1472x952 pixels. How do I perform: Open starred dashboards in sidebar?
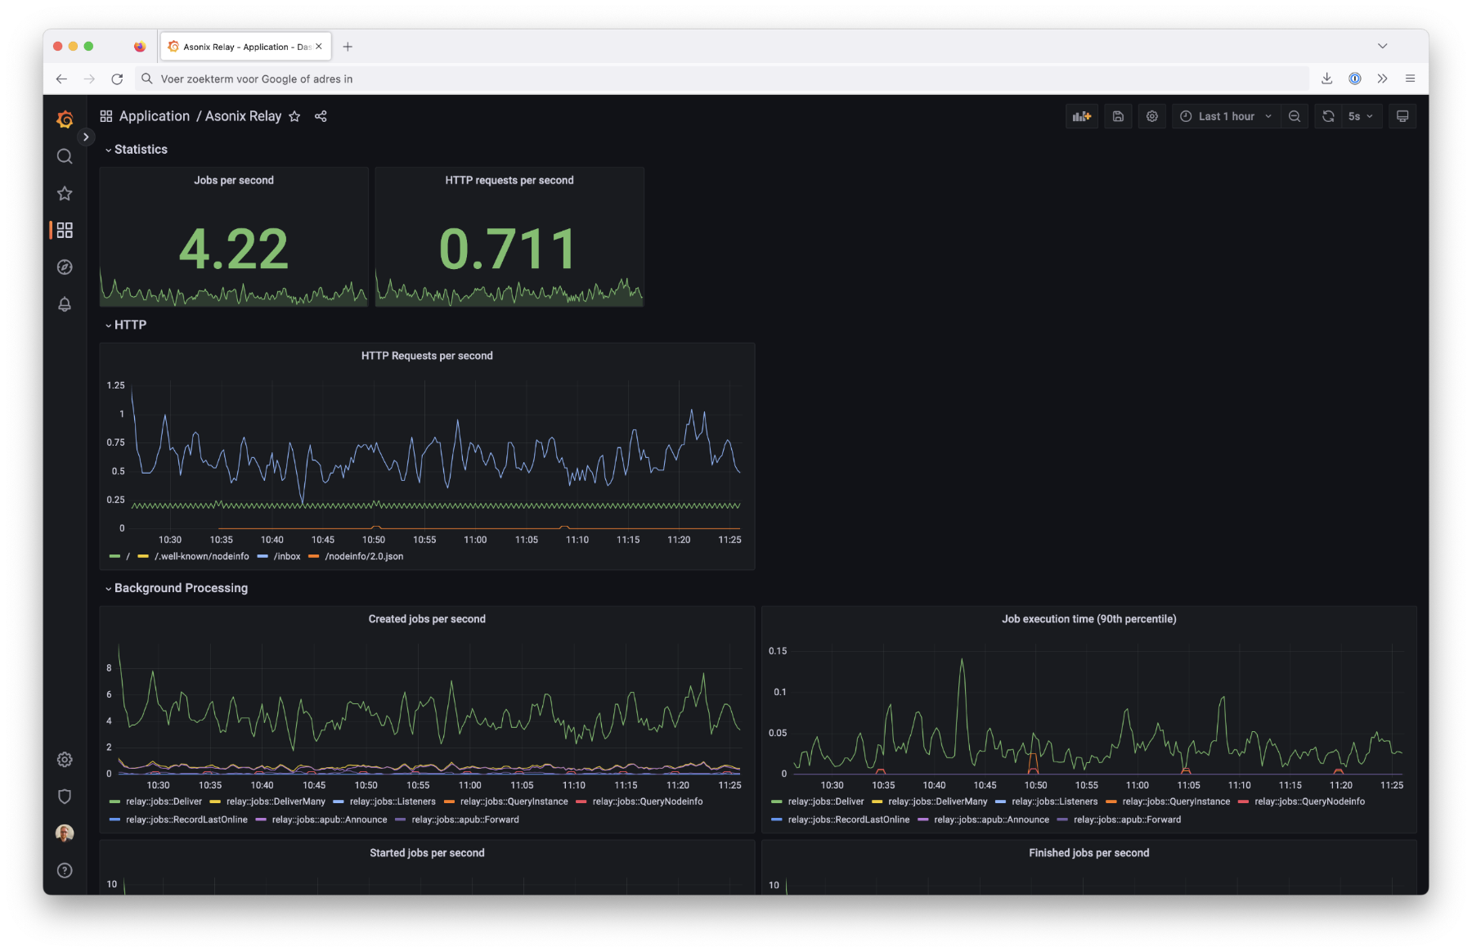[x=65, y=194]
